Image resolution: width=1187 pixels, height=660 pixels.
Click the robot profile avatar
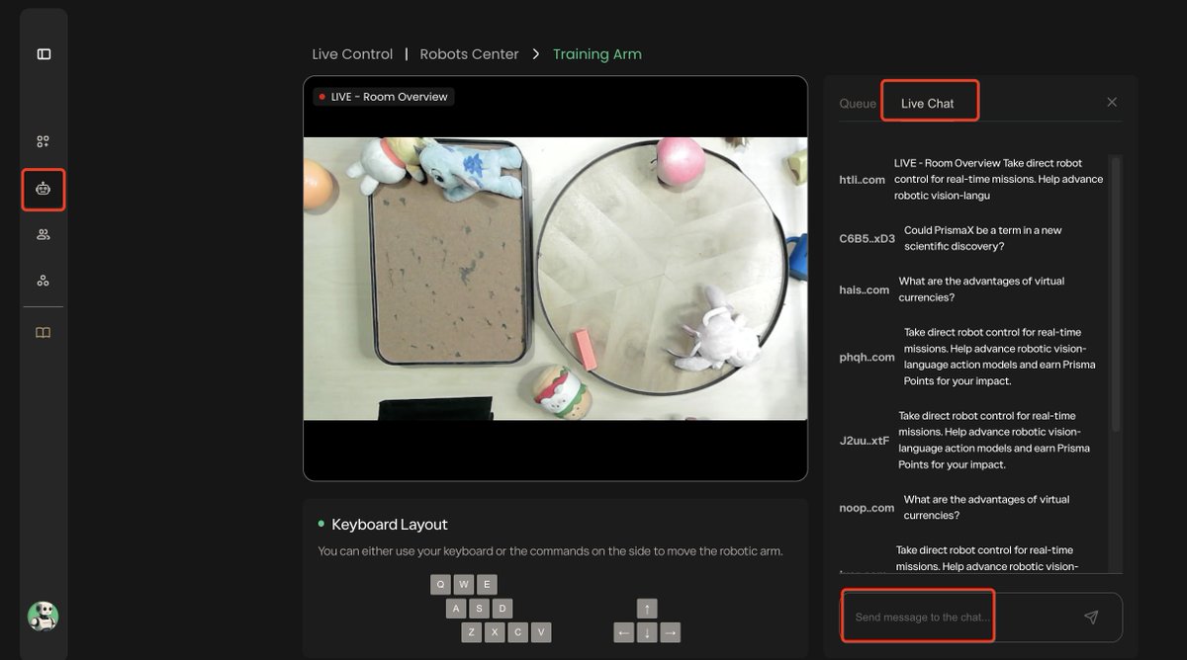[x=44, y=617]
